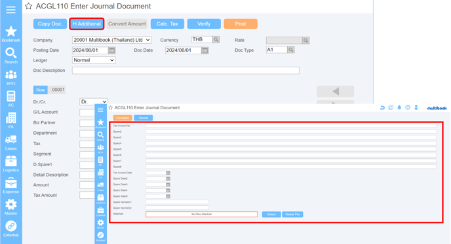Click the previous row arrow button
The width and height of the screenshot is (451, 244).
(x=336, y=92)
